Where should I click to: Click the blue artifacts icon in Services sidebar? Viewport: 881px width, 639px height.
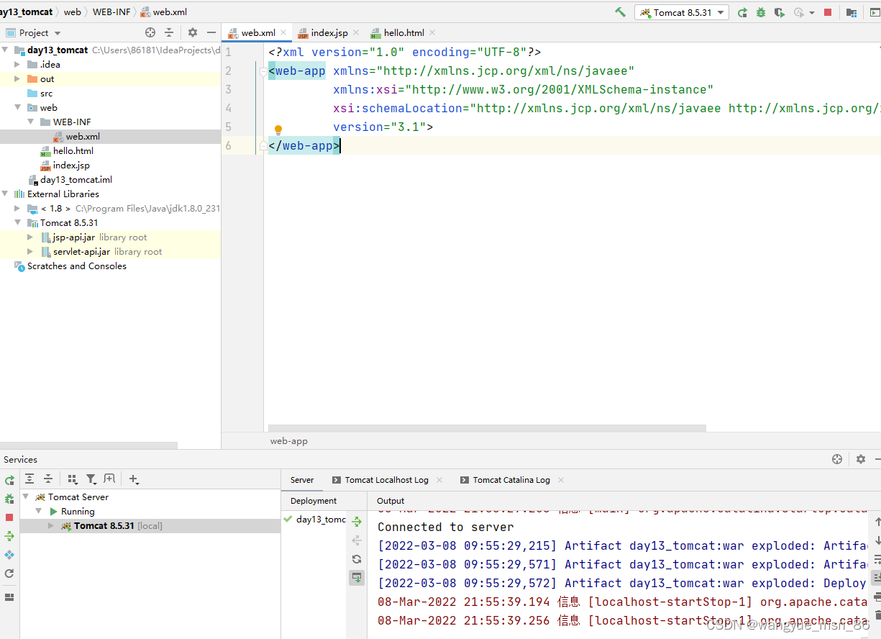coord(9,555)
